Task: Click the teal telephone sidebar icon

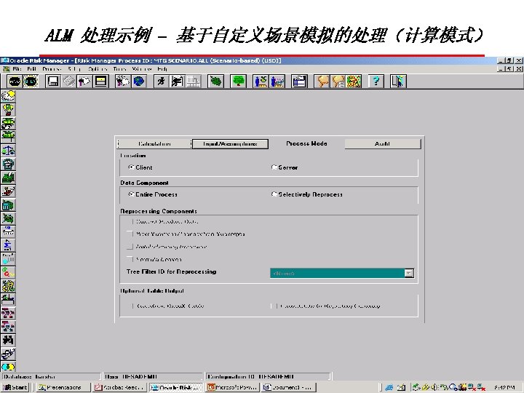Action: [x=8, y=164]
